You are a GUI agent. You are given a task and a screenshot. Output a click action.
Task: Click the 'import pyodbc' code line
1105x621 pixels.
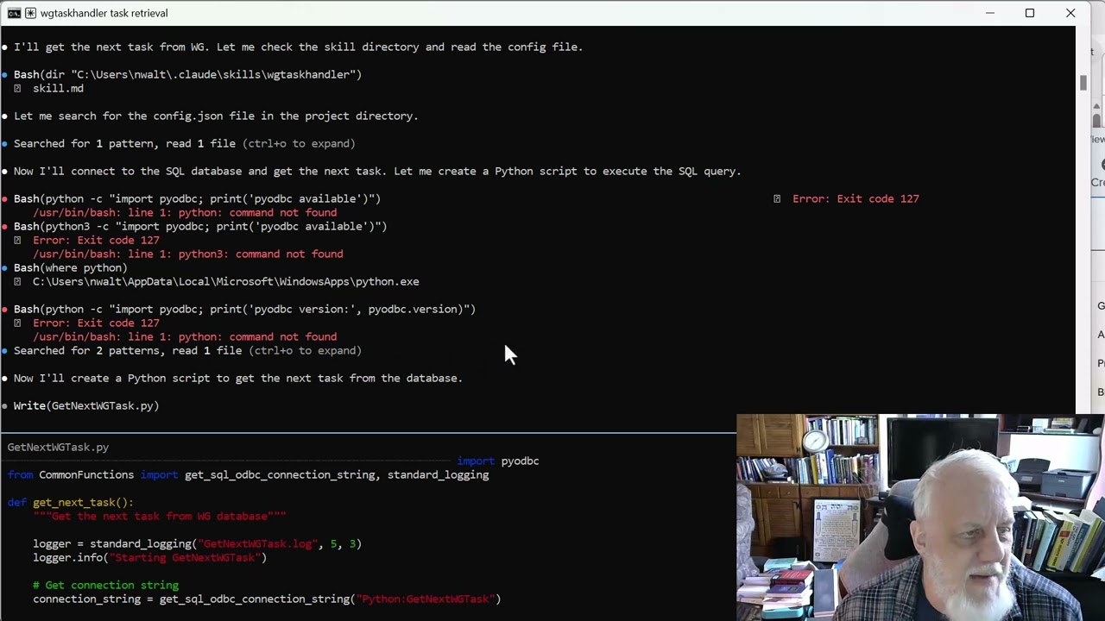coord(498,461)
